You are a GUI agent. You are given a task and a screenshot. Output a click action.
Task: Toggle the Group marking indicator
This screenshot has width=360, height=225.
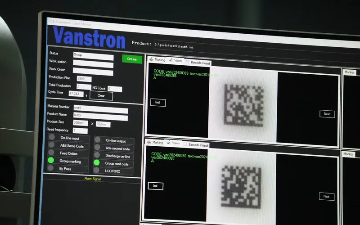[x=51, y=161]
